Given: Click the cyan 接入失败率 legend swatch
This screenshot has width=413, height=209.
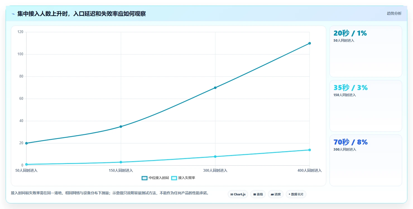Looking at the screenshot, I should coord(174,178).
